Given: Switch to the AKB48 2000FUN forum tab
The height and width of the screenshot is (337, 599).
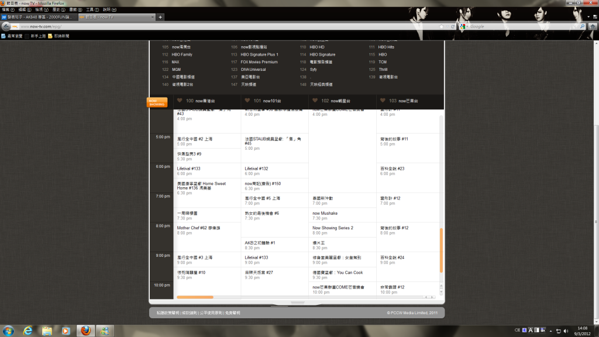Looking at the screenshot, I should tap(39, 17).
